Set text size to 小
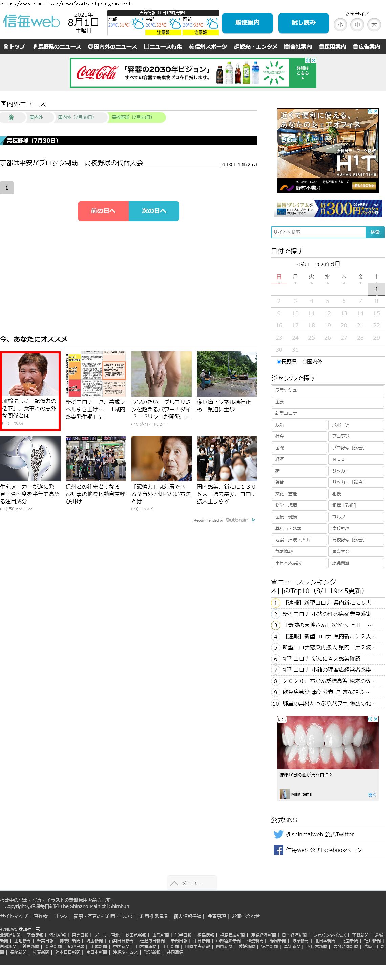 pos(340,25)
